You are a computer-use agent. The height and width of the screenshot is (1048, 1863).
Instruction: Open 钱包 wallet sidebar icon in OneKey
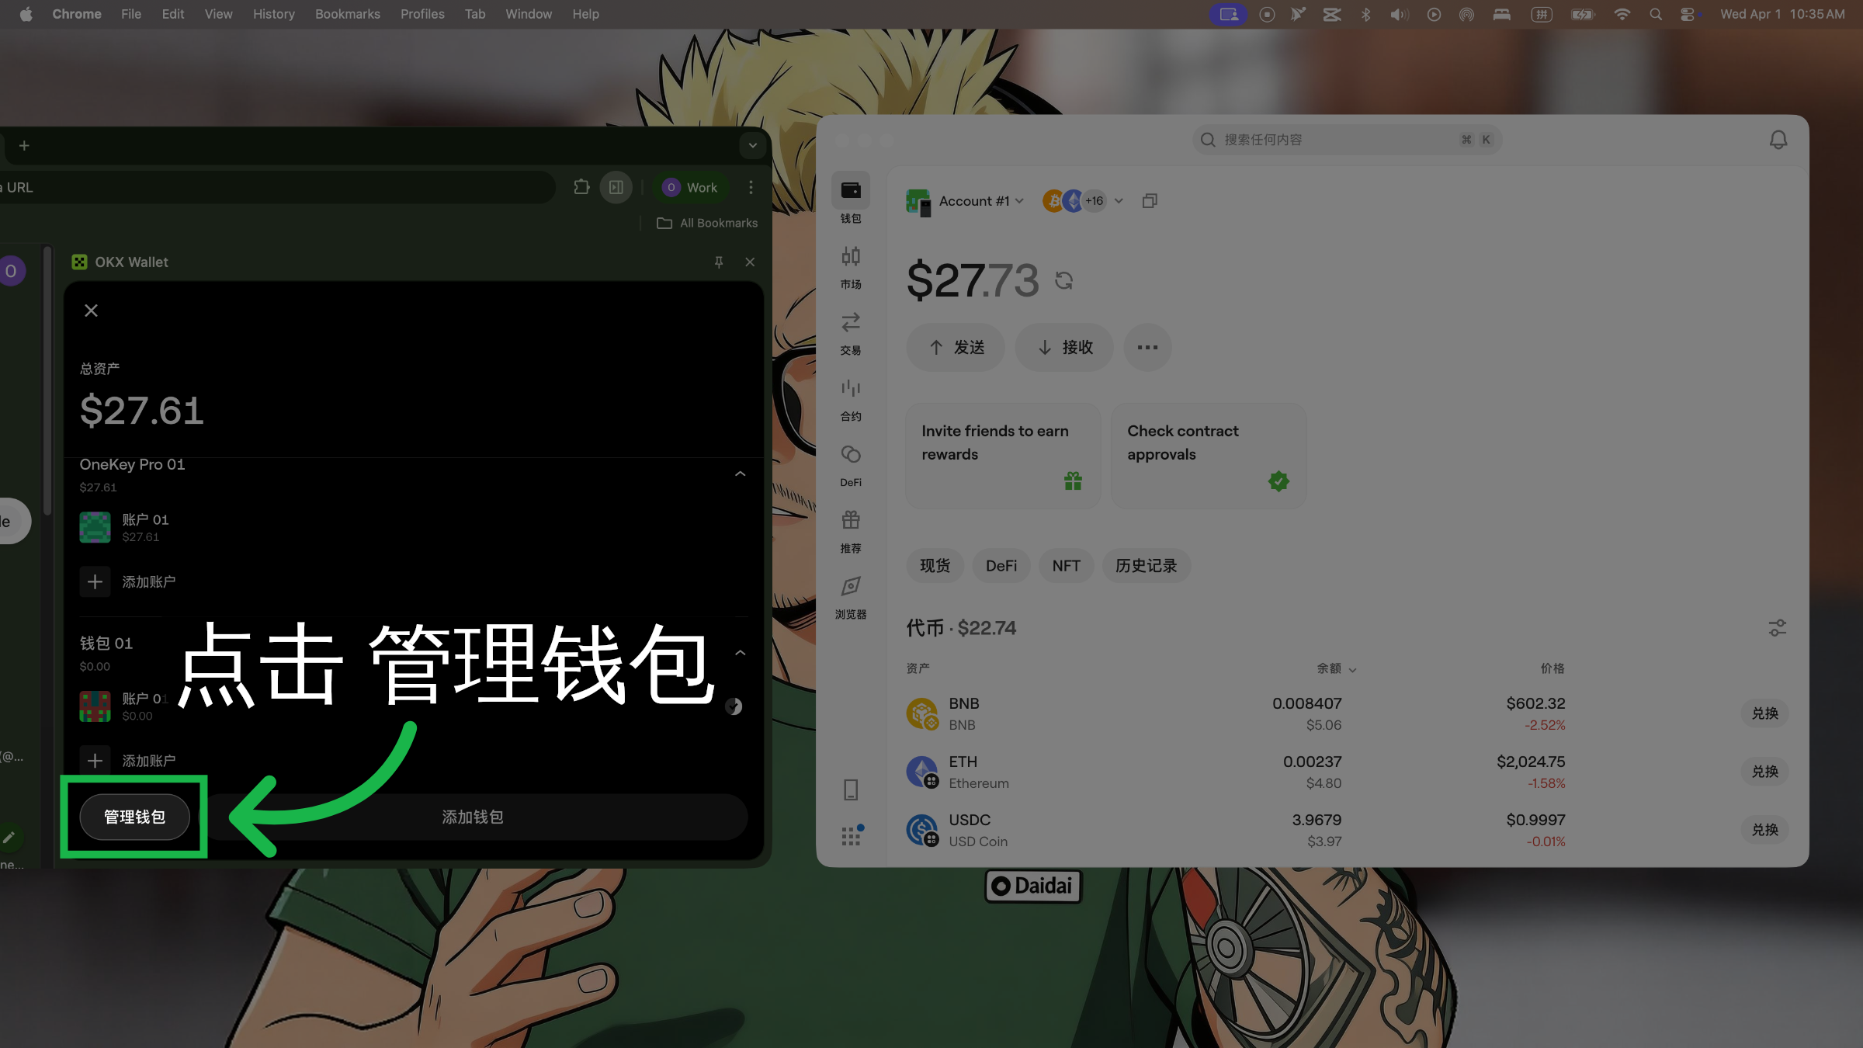[851, 199]
